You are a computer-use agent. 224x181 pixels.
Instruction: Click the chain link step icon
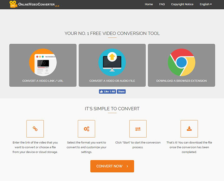[x=35, y=129]
